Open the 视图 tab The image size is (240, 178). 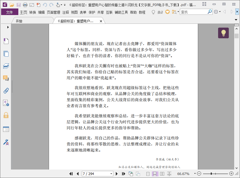(74, 12)
